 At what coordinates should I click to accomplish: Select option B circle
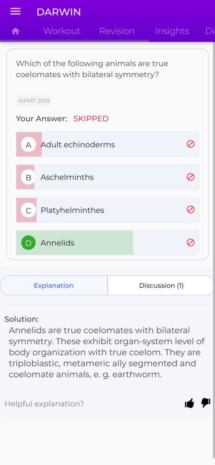(x=29, y=178)
